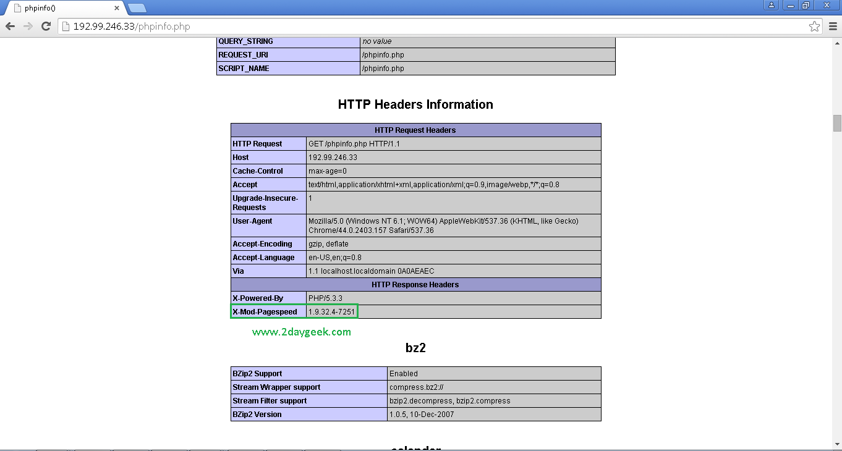The height and width of the screenshot is (451, 842).
Task: Select the 1.1 localhost.localdomain value
Action: (371, 271)
